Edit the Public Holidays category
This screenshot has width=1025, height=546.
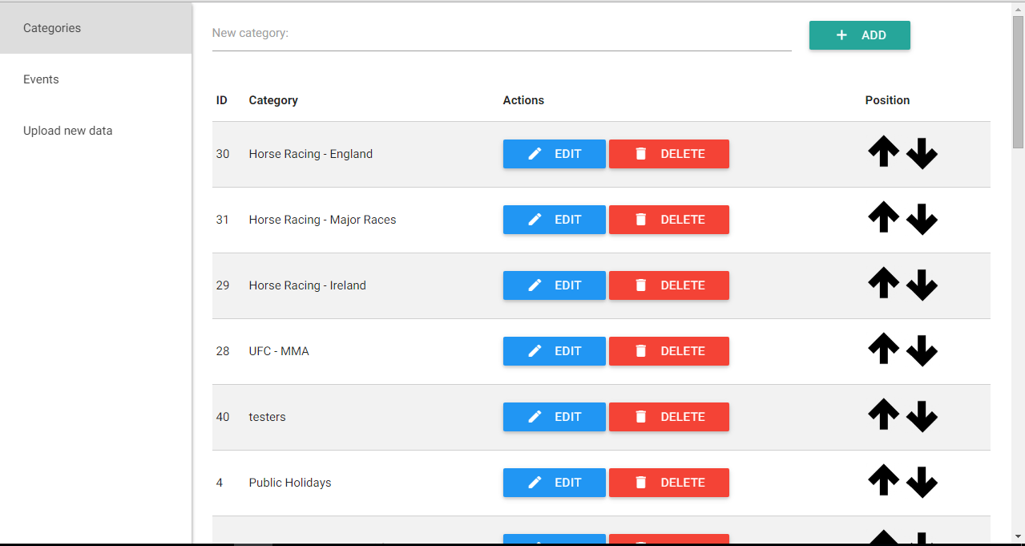(x=554, y=483)
